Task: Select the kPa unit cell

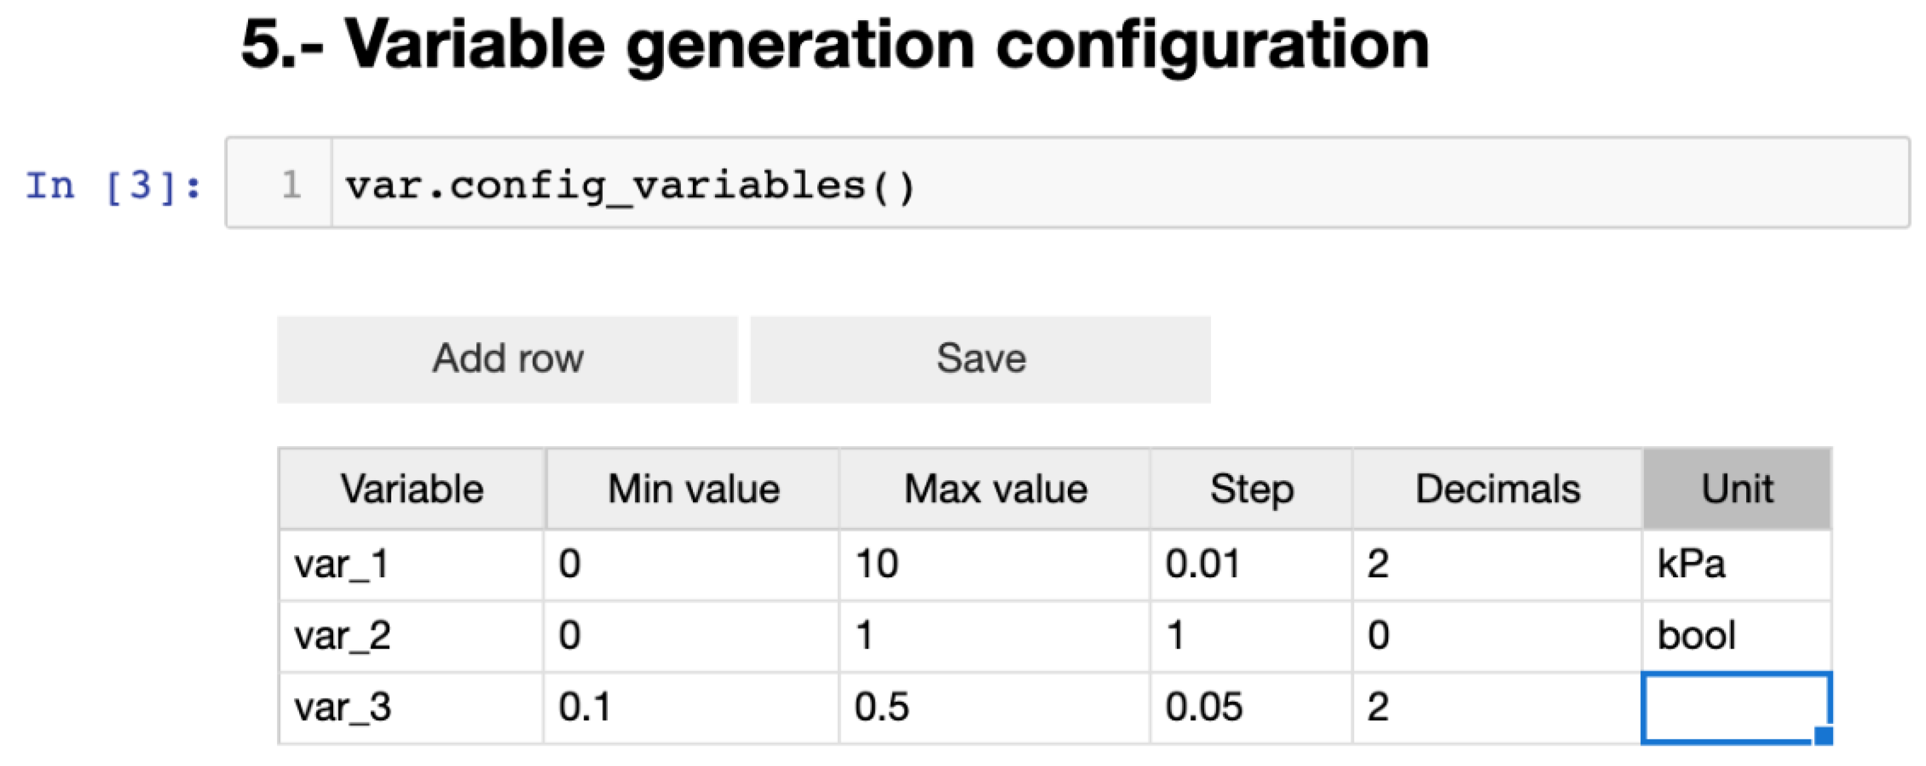Action: pyautogui.click(x=1737, y=564)
